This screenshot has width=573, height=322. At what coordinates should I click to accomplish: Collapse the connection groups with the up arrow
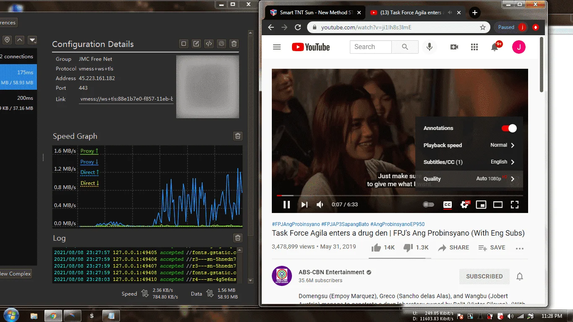pos(20,40)
